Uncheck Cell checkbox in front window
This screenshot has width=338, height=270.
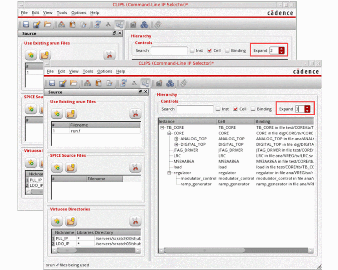point(235,109)
